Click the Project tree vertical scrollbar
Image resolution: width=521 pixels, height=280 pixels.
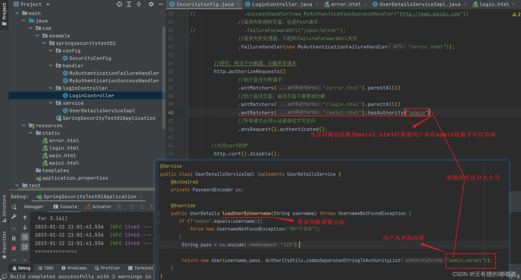(163, 78)
